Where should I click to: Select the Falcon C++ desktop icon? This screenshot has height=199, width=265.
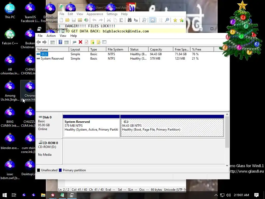10,37
